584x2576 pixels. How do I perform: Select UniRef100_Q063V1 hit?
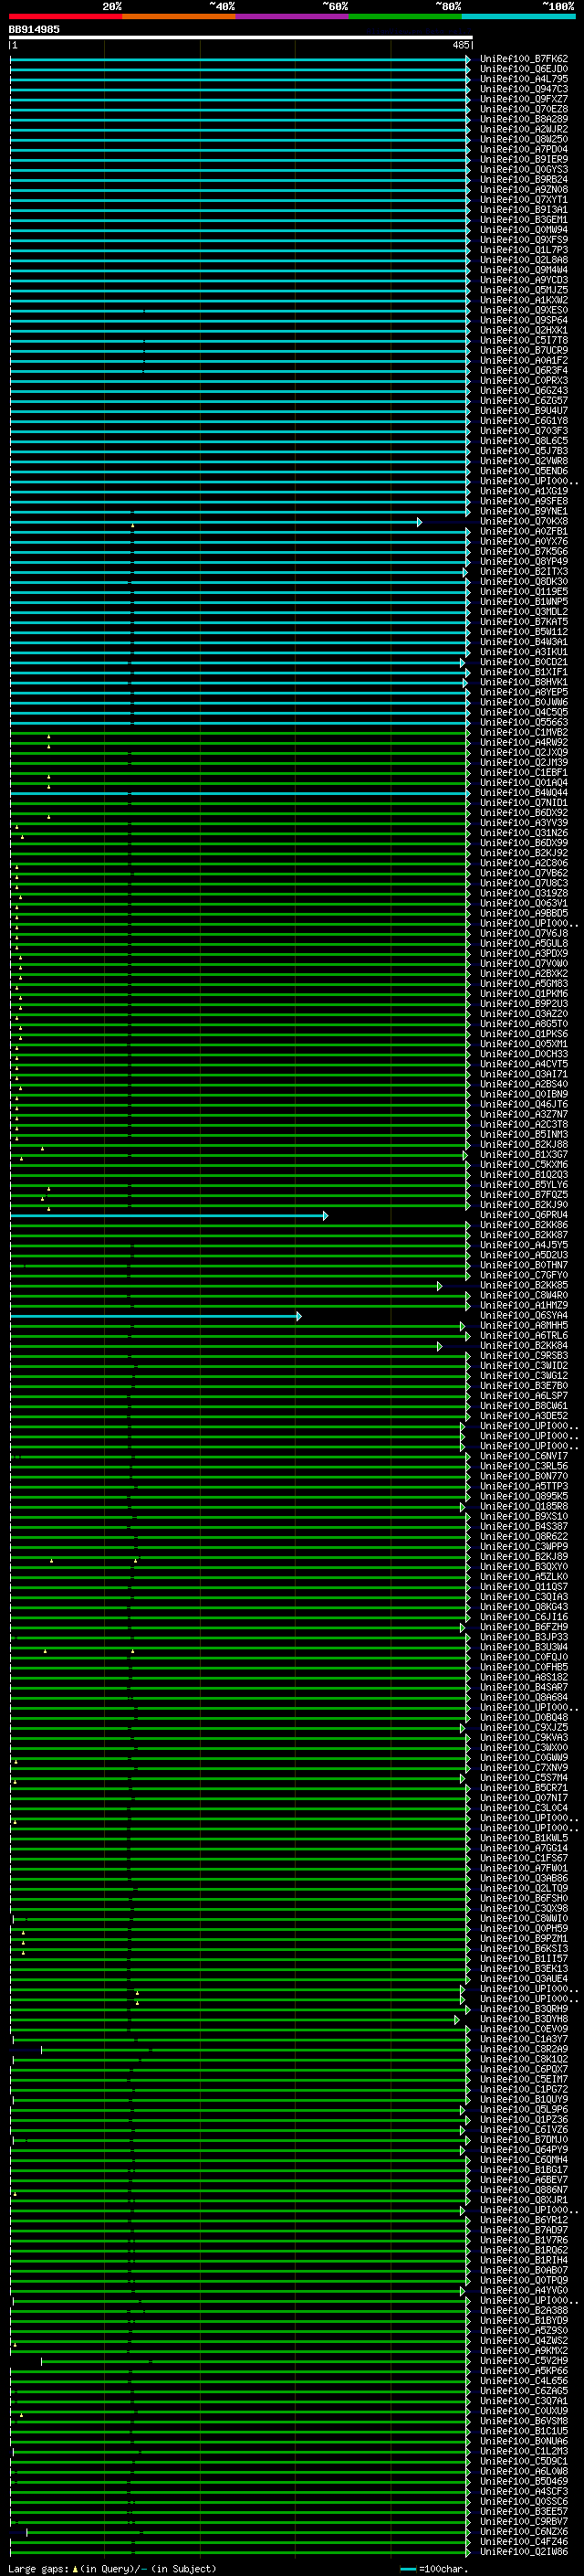(524, 903)
